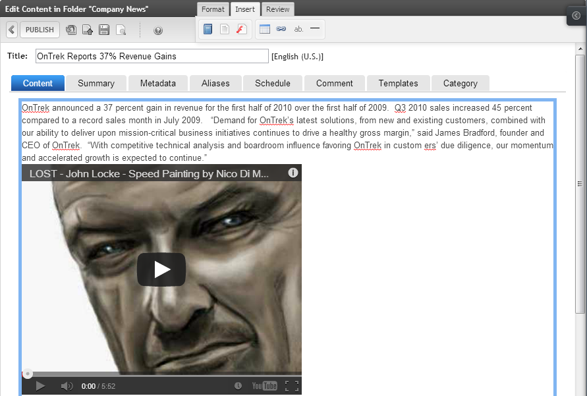Click the video progress bar scrubber
The height and width of the screenshot is (396, 587).
point(27,374)
